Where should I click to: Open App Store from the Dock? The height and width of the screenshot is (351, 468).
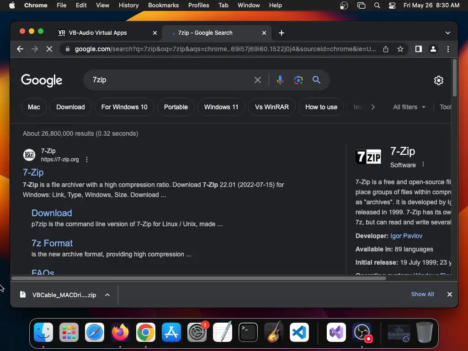pos(171,332)
